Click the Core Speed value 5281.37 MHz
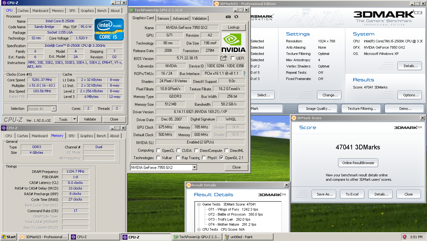 click(42, 80)
